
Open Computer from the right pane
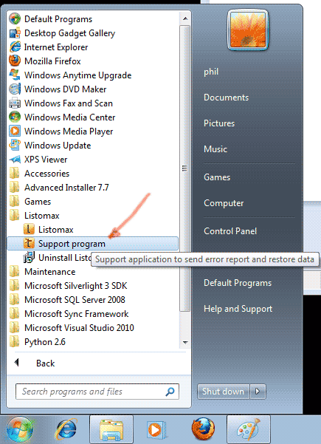224,202
